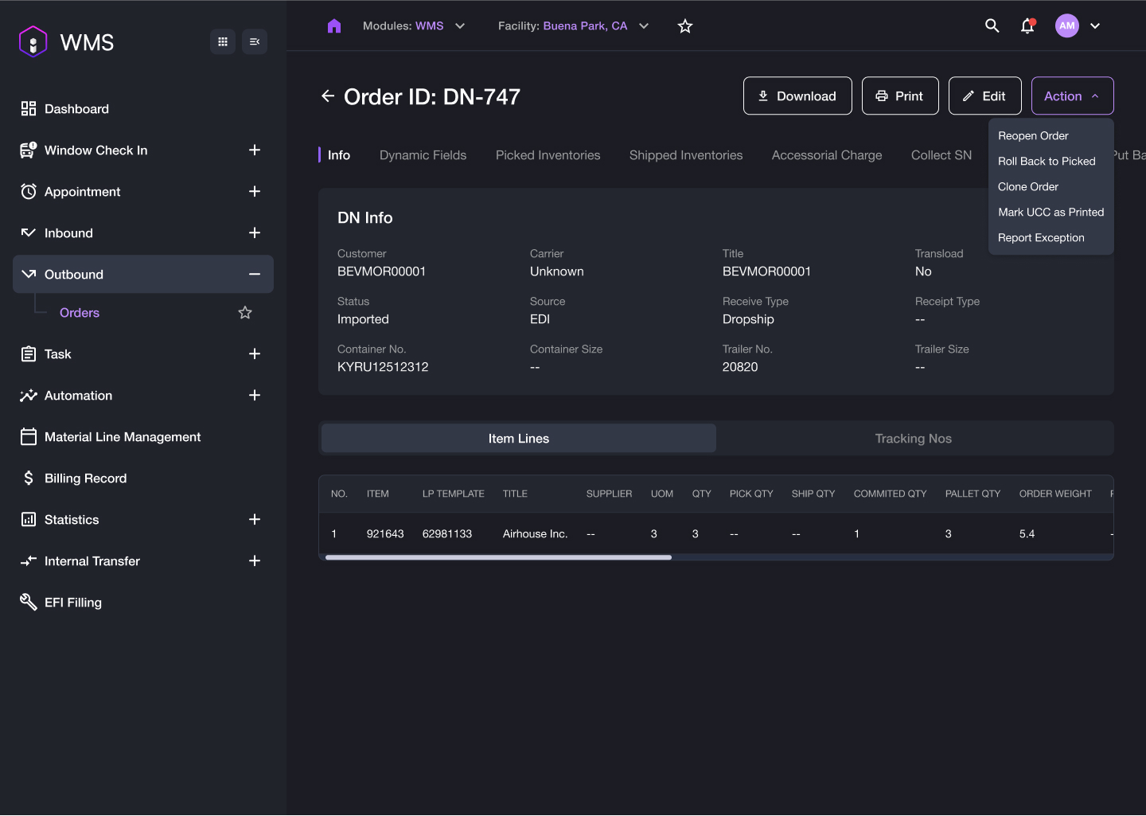Click the Billing Record dollar icon
The width and height of the screenshot is (1146, 816).
[x=29, y=478]
